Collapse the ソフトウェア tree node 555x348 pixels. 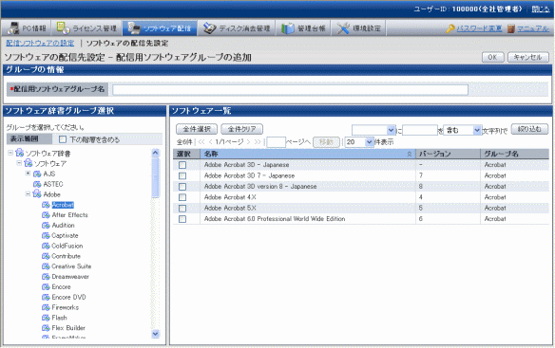click(x=19, y=163)
